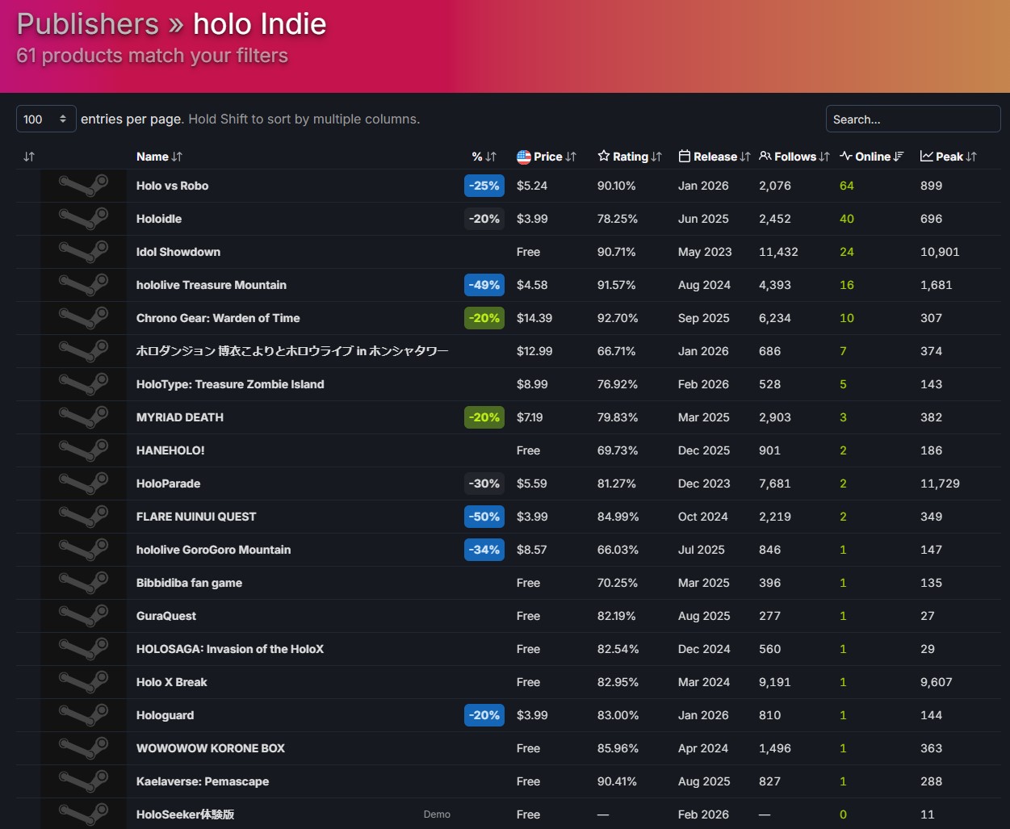Open ホロダンジョン Japanese title game link
Viewport: 1010px width, 829px height.
click(x=292, y=351)
